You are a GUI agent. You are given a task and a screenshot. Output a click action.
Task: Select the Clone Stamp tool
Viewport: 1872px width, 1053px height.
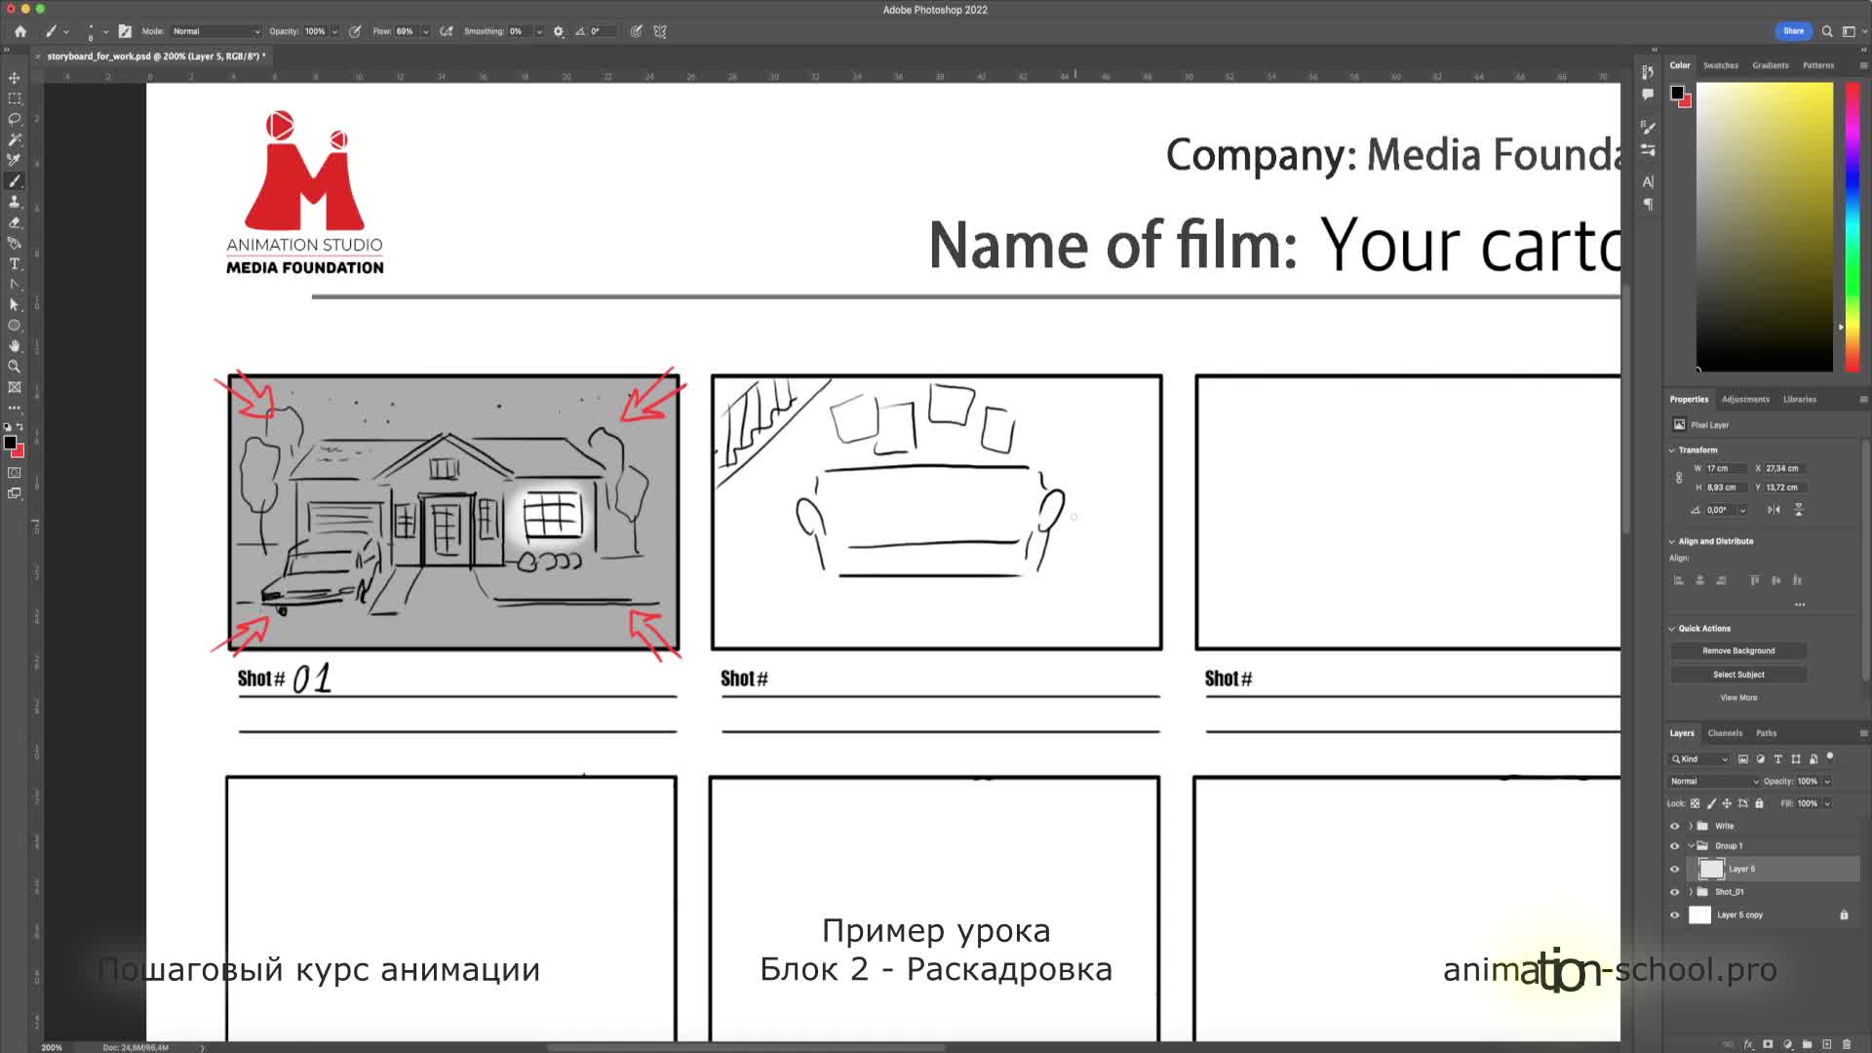click(15, 202)
